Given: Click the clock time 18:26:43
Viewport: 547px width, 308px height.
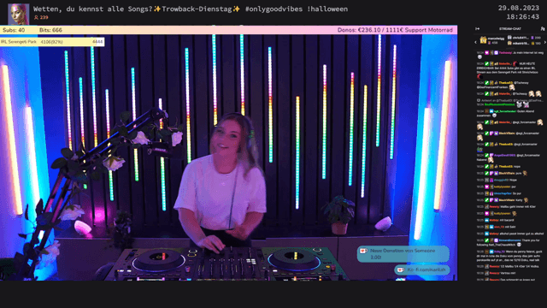Looking at the screenshot, I should 523,17.
